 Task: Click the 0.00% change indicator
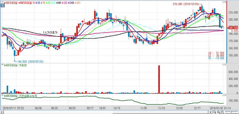(x=235, y=31)
